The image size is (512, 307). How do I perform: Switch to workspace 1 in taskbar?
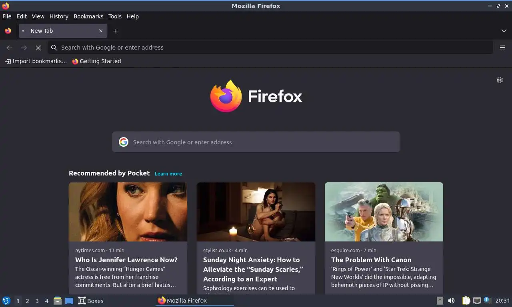click(x=18, y=301)
